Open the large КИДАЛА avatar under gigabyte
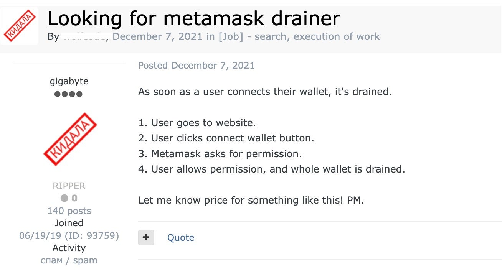 point(69,139)
